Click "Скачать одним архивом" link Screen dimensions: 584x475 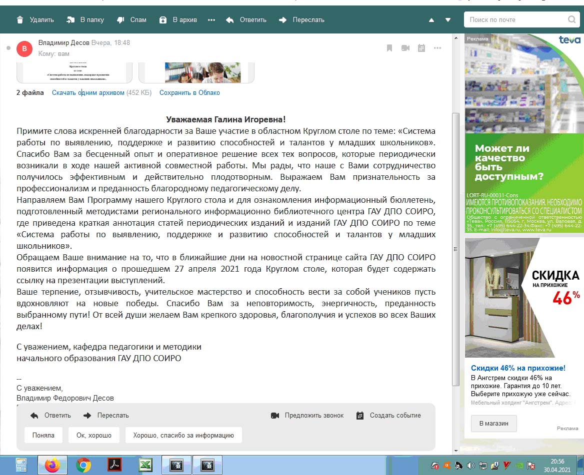88,92
